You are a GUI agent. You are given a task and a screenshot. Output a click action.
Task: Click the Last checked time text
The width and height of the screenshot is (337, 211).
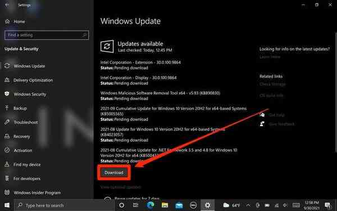pos(145,50)
